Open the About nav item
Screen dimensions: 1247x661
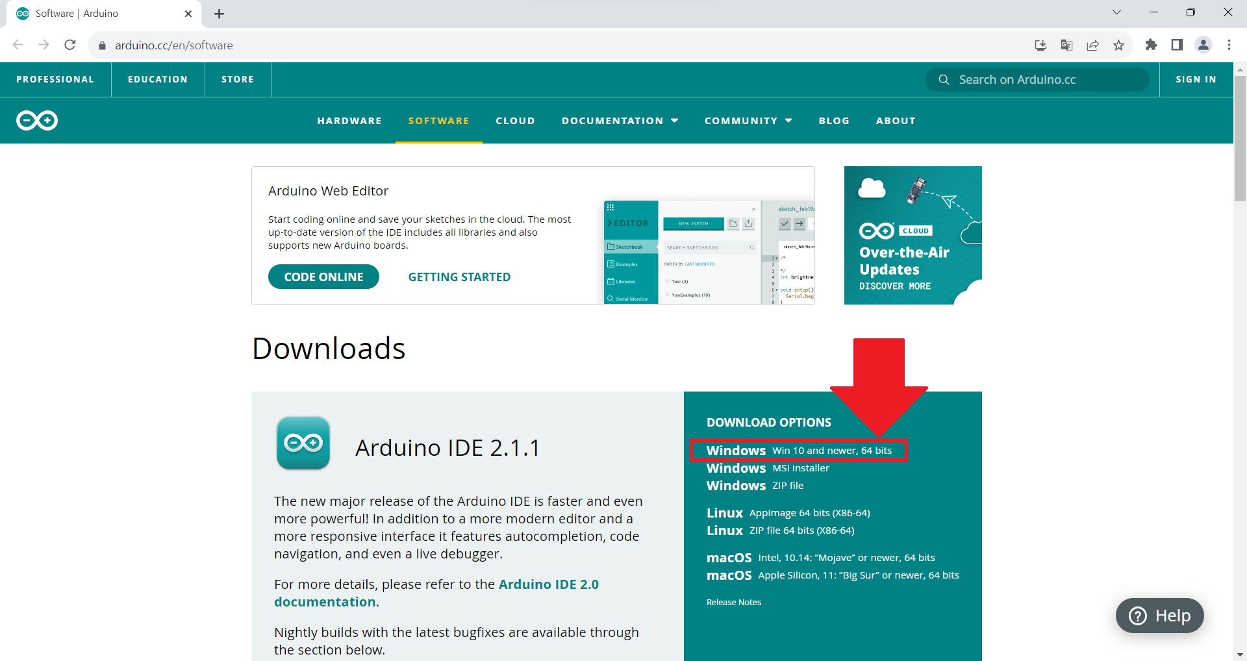pos(896,121)
